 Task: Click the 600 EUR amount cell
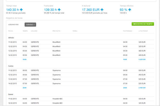pyautogui.click(x=142, y=70)
